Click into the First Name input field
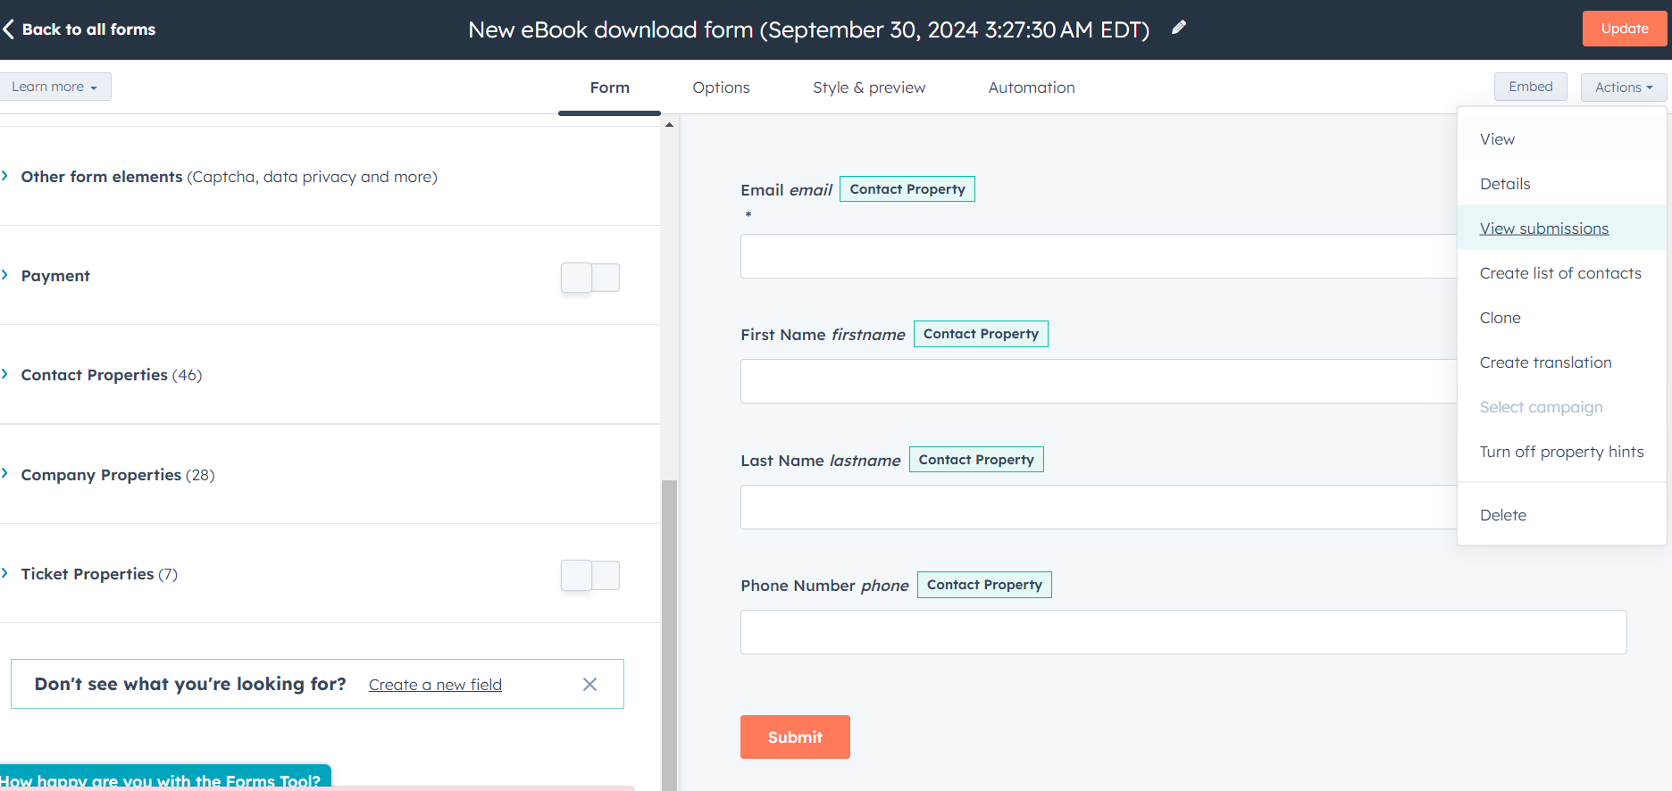This screenshot has height=791, width=1672. coord(1099,381)
